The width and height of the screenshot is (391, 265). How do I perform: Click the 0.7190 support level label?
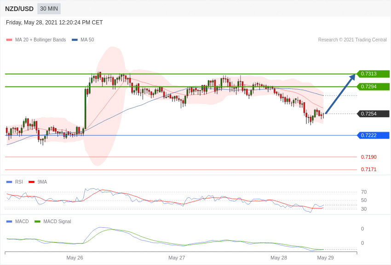[368, 157]
